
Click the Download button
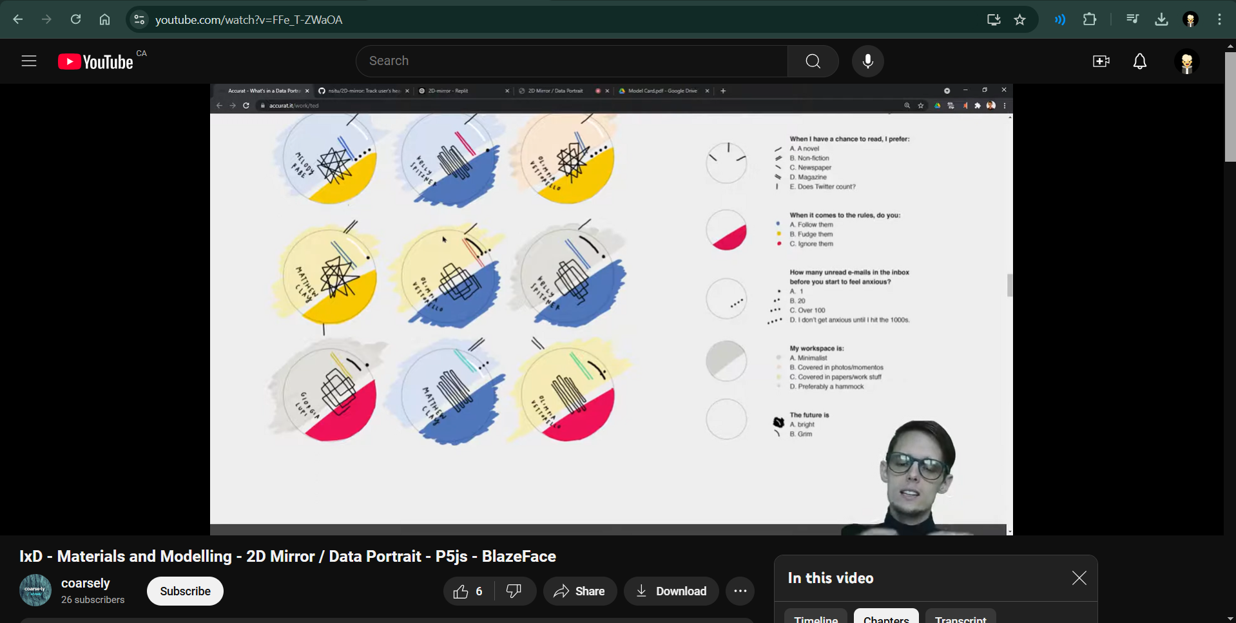(671, 591)
